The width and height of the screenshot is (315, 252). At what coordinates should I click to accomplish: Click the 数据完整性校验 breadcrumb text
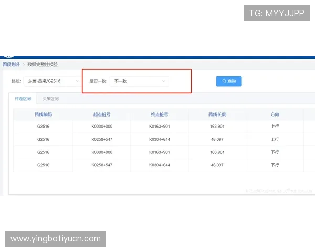point(43,64)
